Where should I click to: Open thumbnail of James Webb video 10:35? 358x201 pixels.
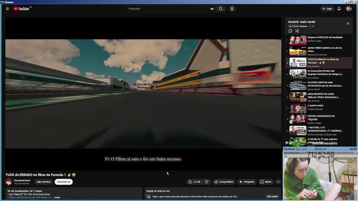click(x=298, y=51)
